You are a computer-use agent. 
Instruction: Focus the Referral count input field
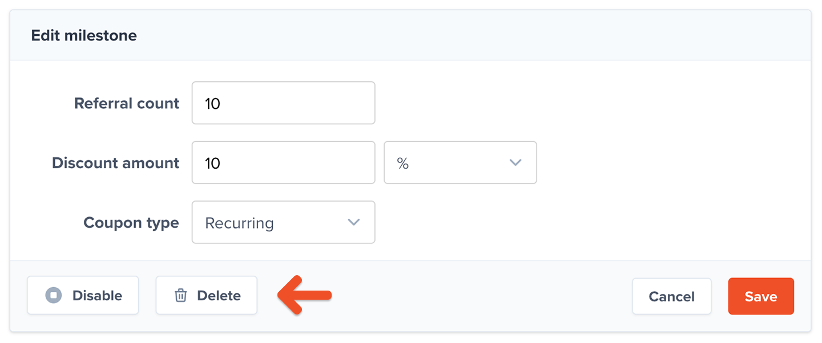(283, 103)
